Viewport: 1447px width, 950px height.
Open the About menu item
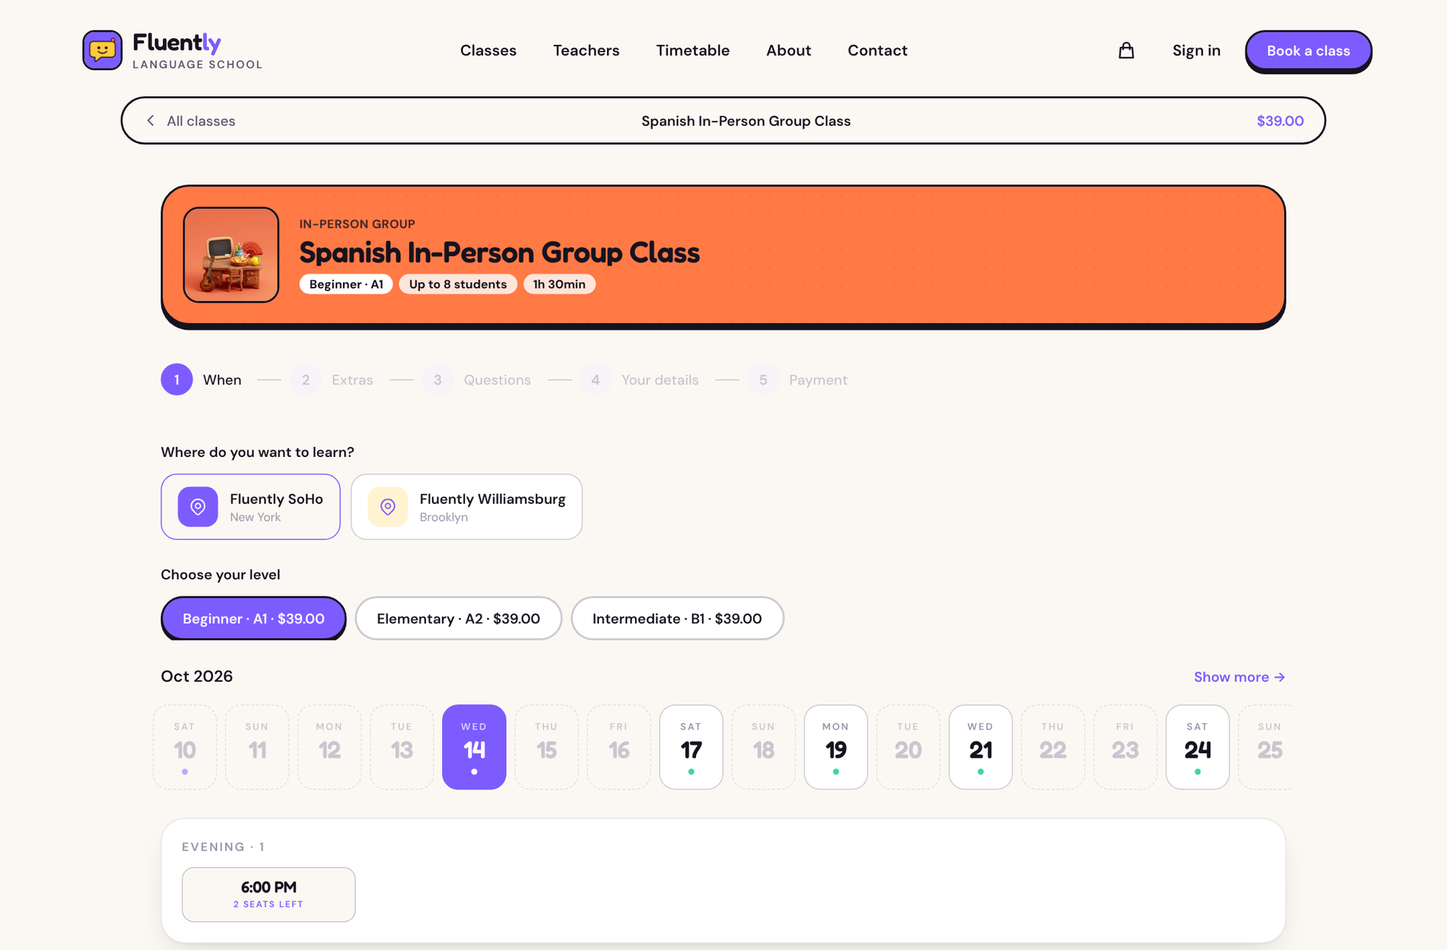pos(789,51)
